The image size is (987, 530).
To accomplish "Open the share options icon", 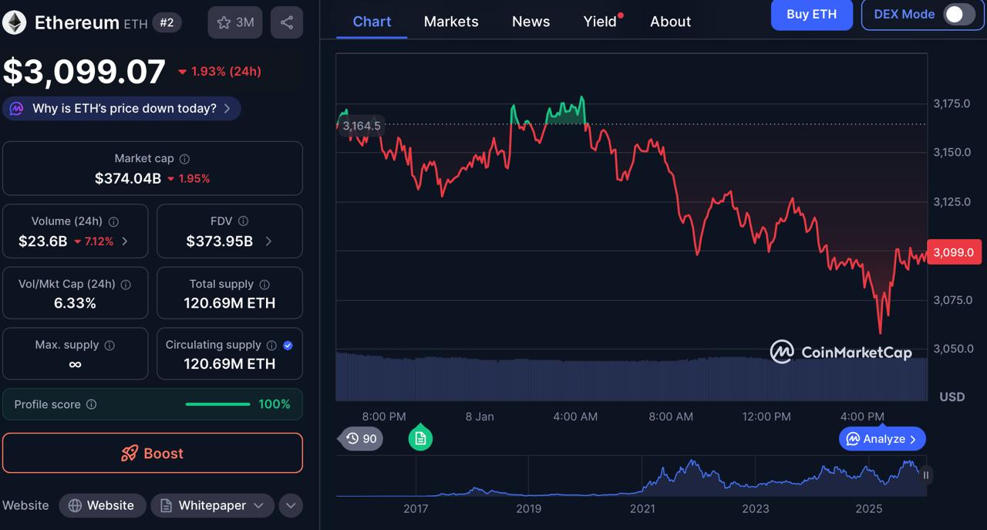I will point(286,22).
